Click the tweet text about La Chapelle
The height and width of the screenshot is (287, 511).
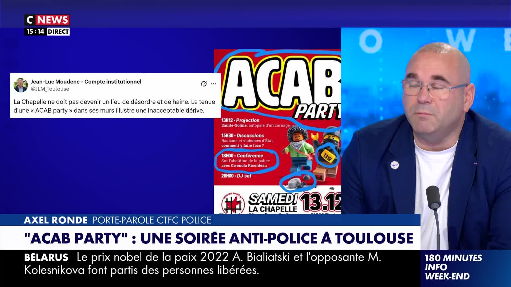tap(114, 106)
